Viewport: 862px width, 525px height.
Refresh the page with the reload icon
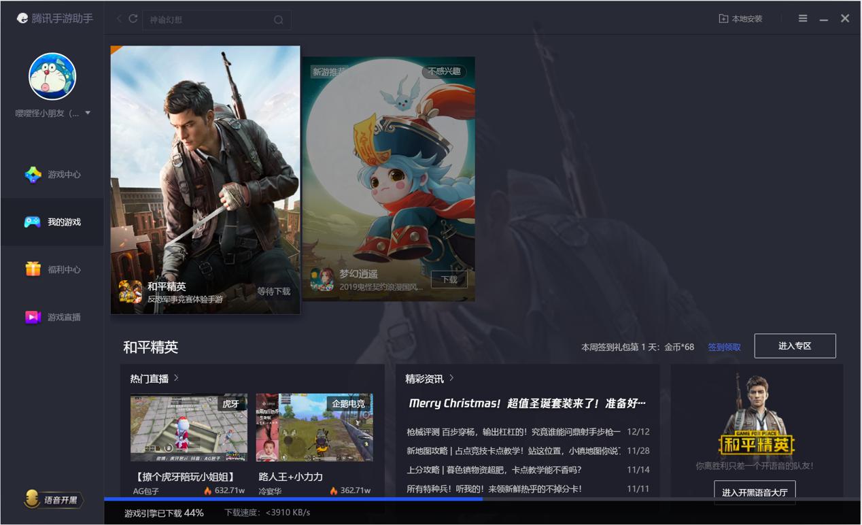click(133, 19)
